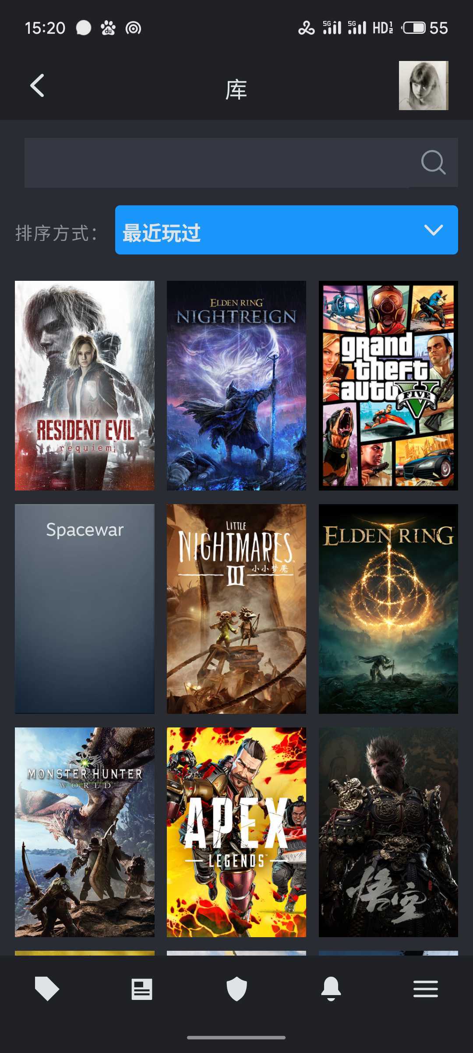Open Little Nightmares III cover
Viewport: 473px width, 1053px height.
[x=236, y=609]
